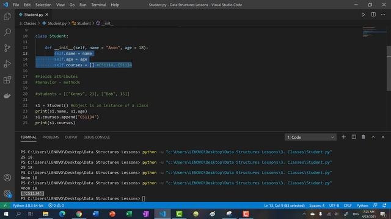Click the remote window indicator in status bar
This screenshot has height=219, width=391.
(5, 206)
